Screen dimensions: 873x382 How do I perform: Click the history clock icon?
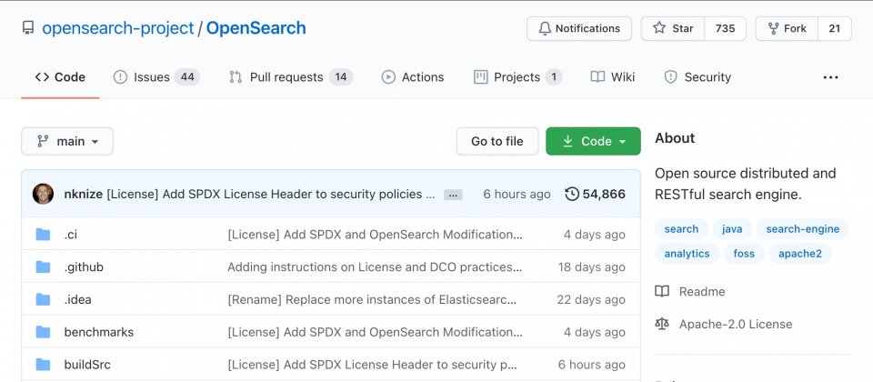572,195
